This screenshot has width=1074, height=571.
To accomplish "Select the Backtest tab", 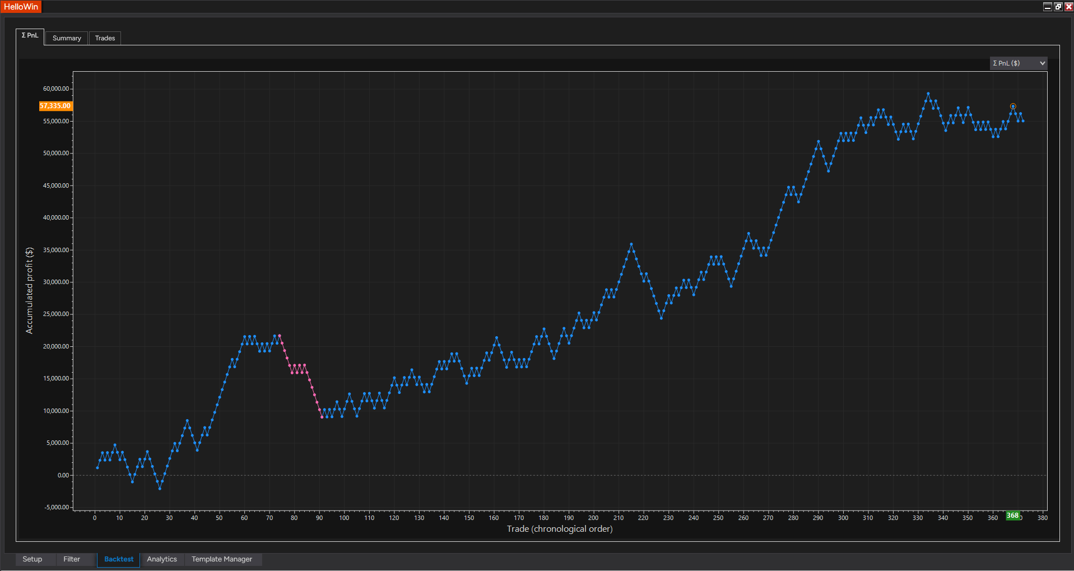I will (119, 559).
